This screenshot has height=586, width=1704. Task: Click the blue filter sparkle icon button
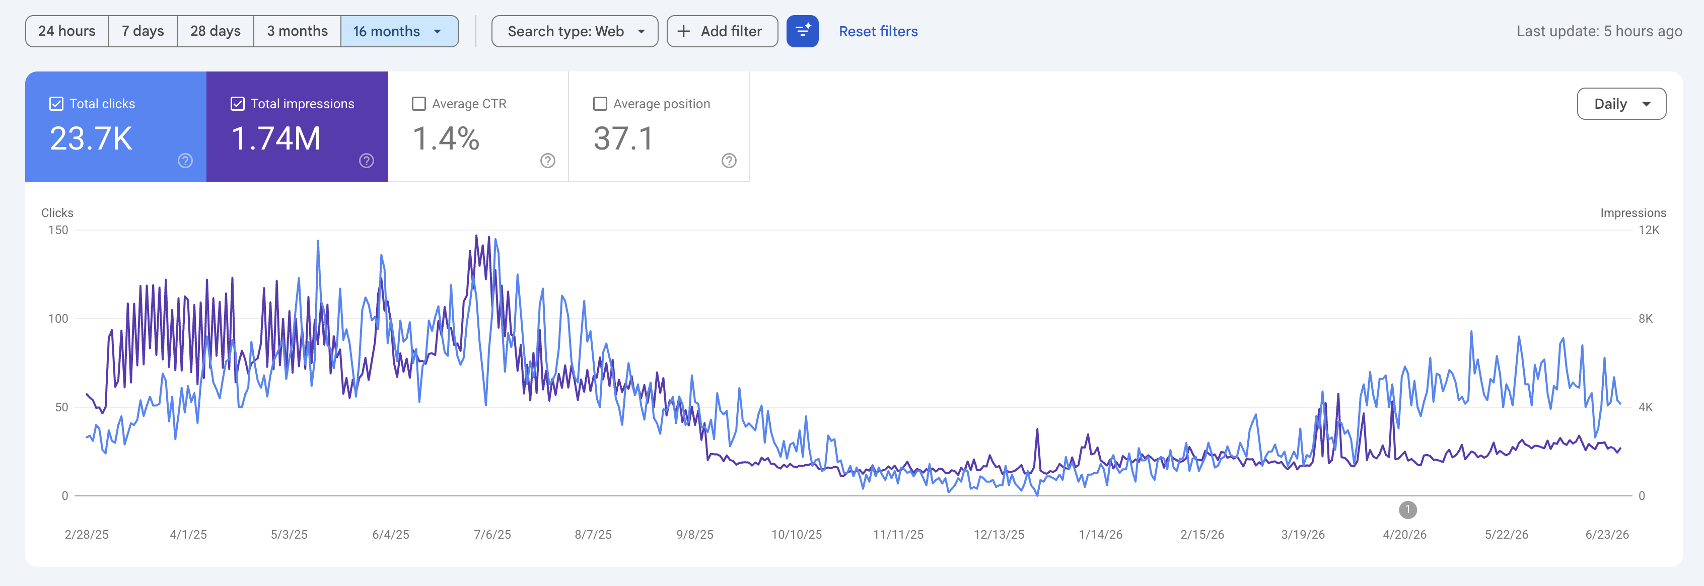(802, 31)
